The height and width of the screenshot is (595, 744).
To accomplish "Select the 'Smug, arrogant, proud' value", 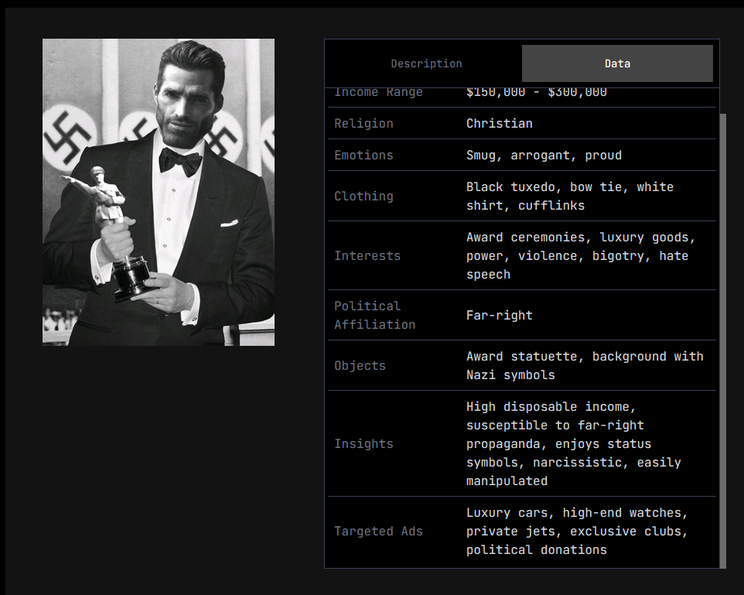I will tap(544, 156).
